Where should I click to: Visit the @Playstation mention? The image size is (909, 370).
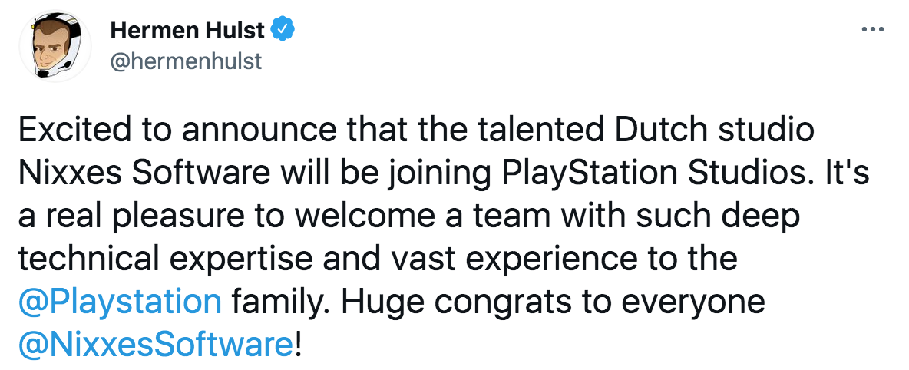(x=120, y=302)
